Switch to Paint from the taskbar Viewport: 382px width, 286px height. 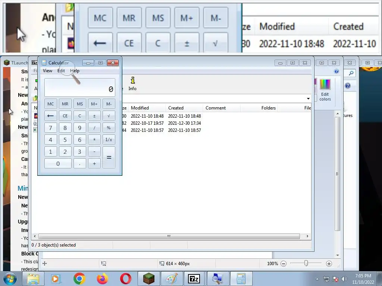pos(172,279)
